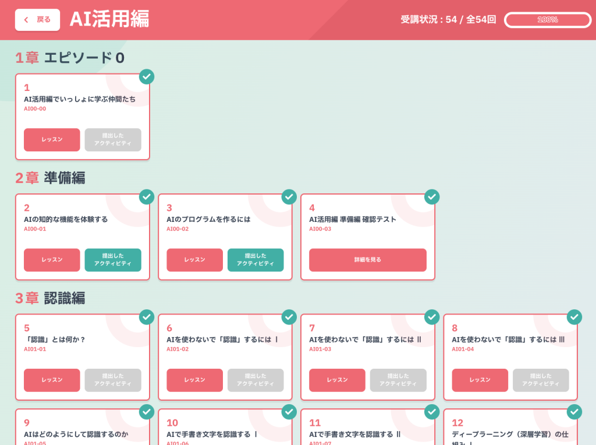Click checkmark badge on lesson 8 card
The image size is (596, 445).
574,317
